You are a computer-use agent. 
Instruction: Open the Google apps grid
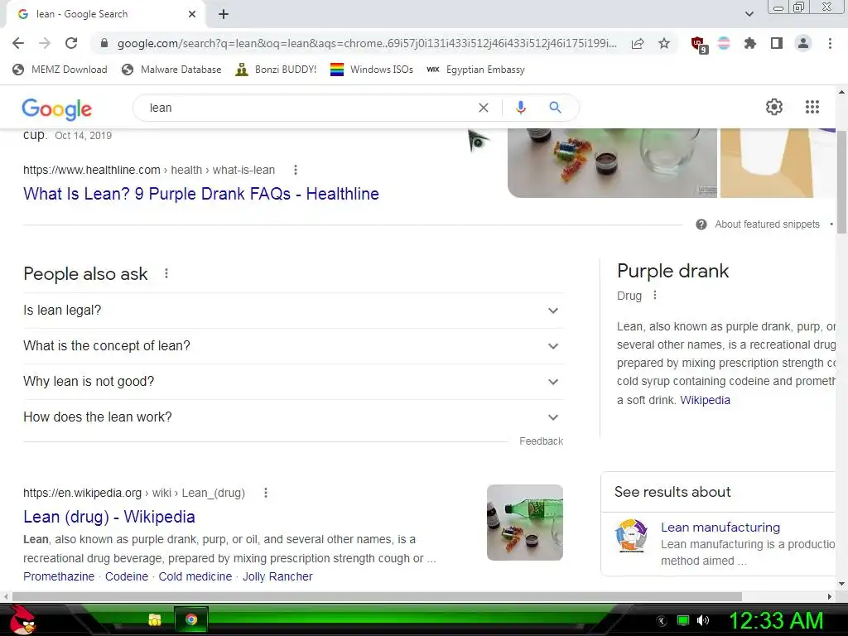(812, 107)
